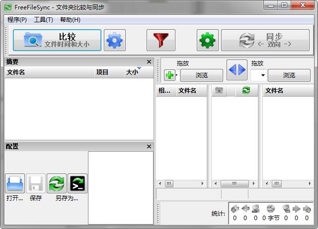Click the green sync action column icon
Image resolution: width=318 pixels, height=229 pixels.
click(246, 90)
